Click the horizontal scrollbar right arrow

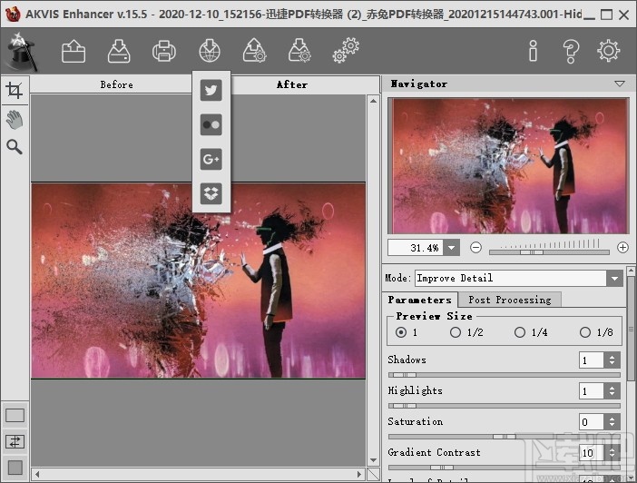coord(359,474)
